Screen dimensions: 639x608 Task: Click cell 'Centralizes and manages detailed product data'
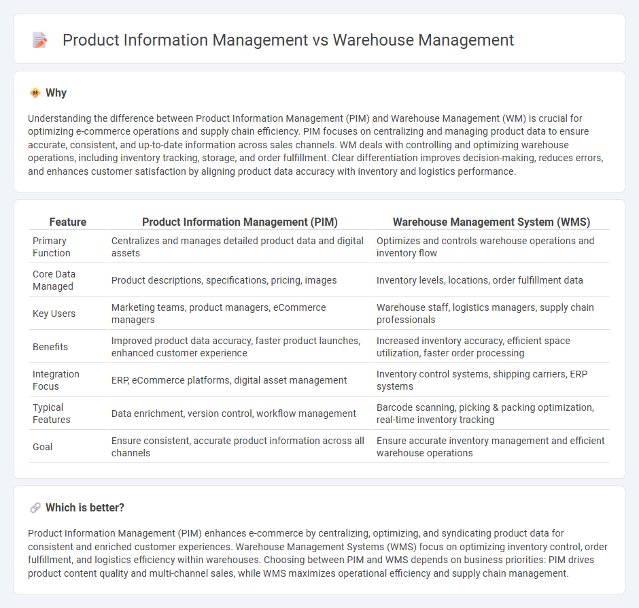239,247
